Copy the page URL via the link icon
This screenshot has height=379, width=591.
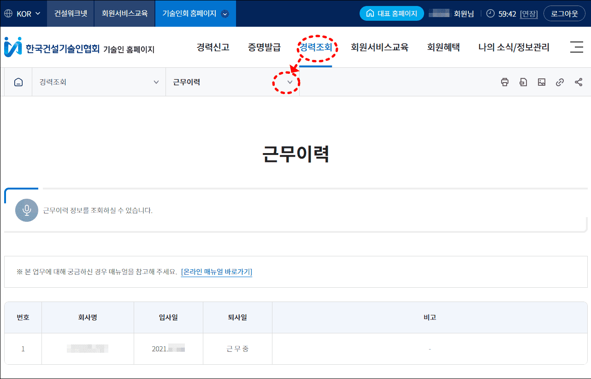pyautogui.click(x=560, y=82)
